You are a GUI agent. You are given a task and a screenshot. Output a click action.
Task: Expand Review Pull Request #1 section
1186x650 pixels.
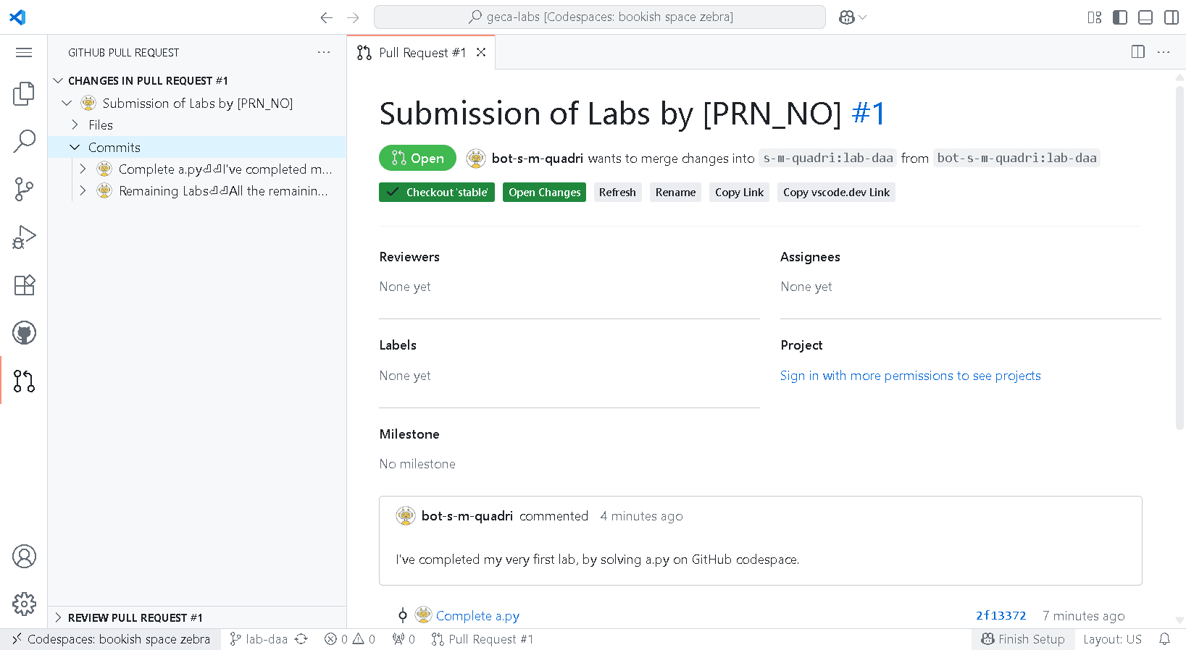(x=58, y=617)
